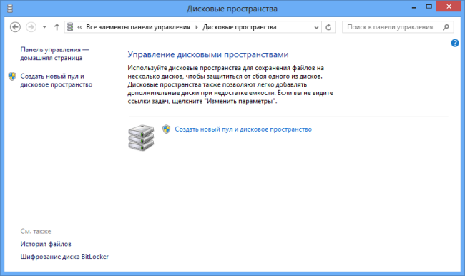
Task: Click the stacked disk drives icon
Action: point(141,137)
